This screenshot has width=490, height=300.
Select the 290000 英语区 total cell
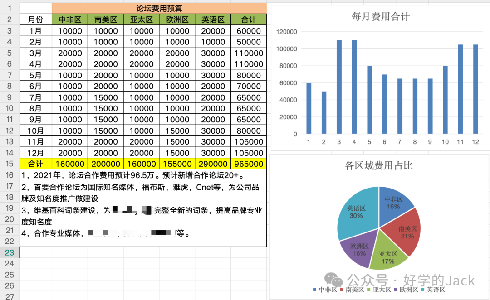[x=213, y=164]
